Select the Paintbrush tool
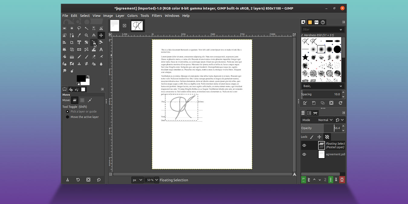This screenshot has height=204, width=408. point(86,57)
